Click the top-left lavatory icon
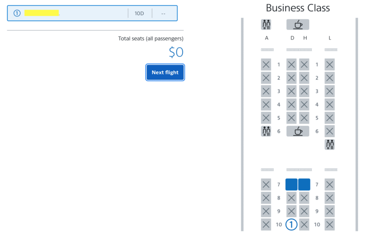The height and width of the screenshot is (235, 365). (x=266, y=25)
